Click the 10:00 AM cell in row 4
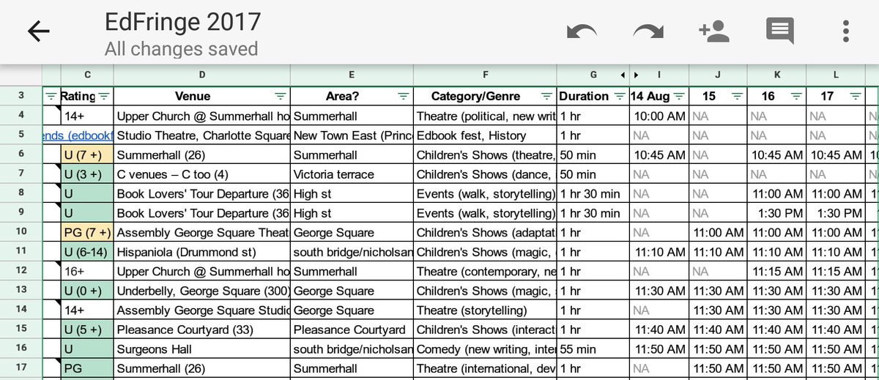879x380 pixels. coord(659,116)
